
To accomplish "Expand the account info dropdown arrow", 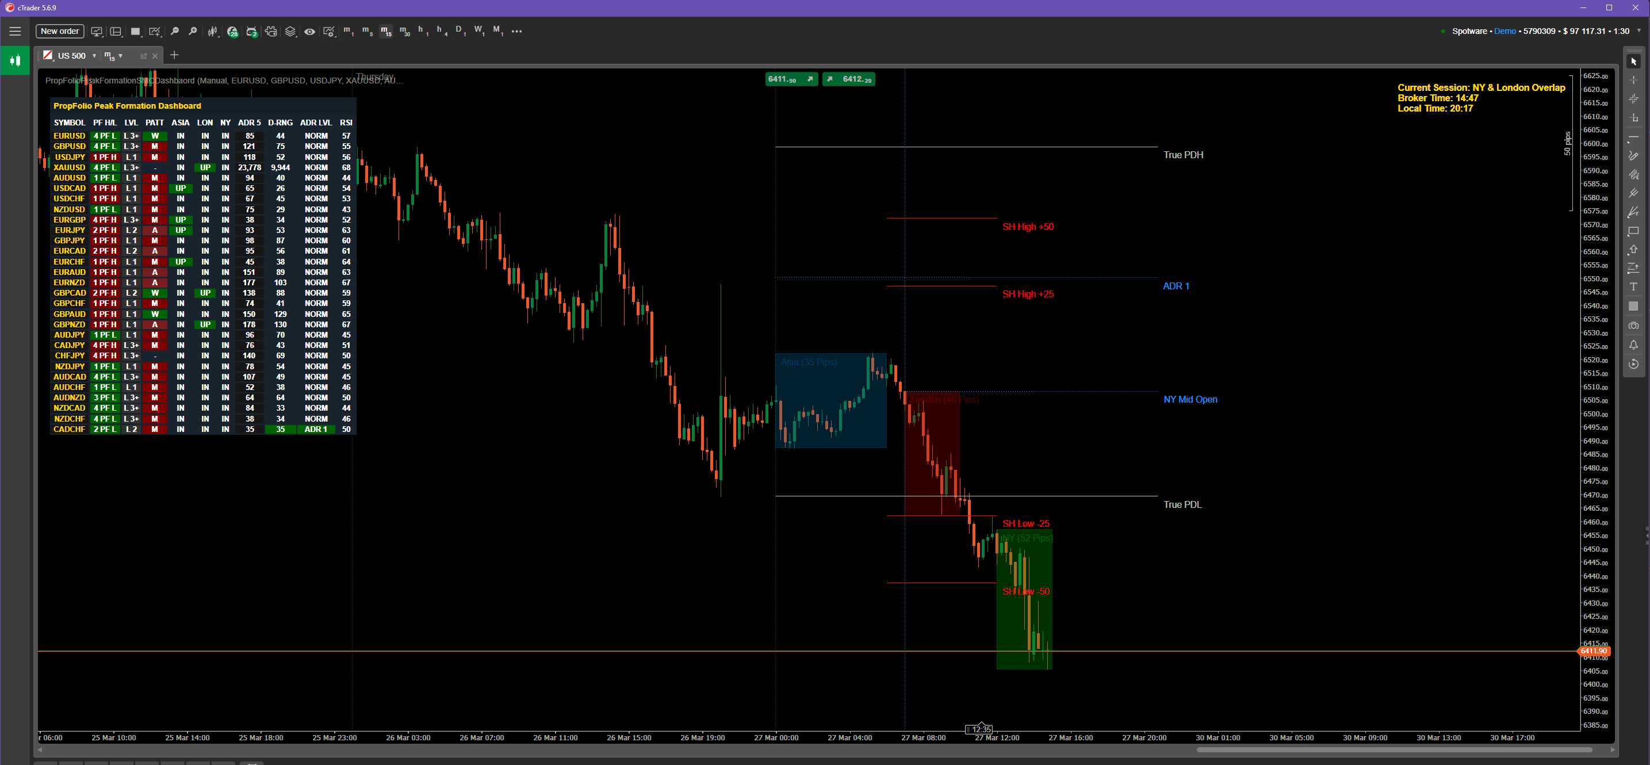I will coord(1638,30).
